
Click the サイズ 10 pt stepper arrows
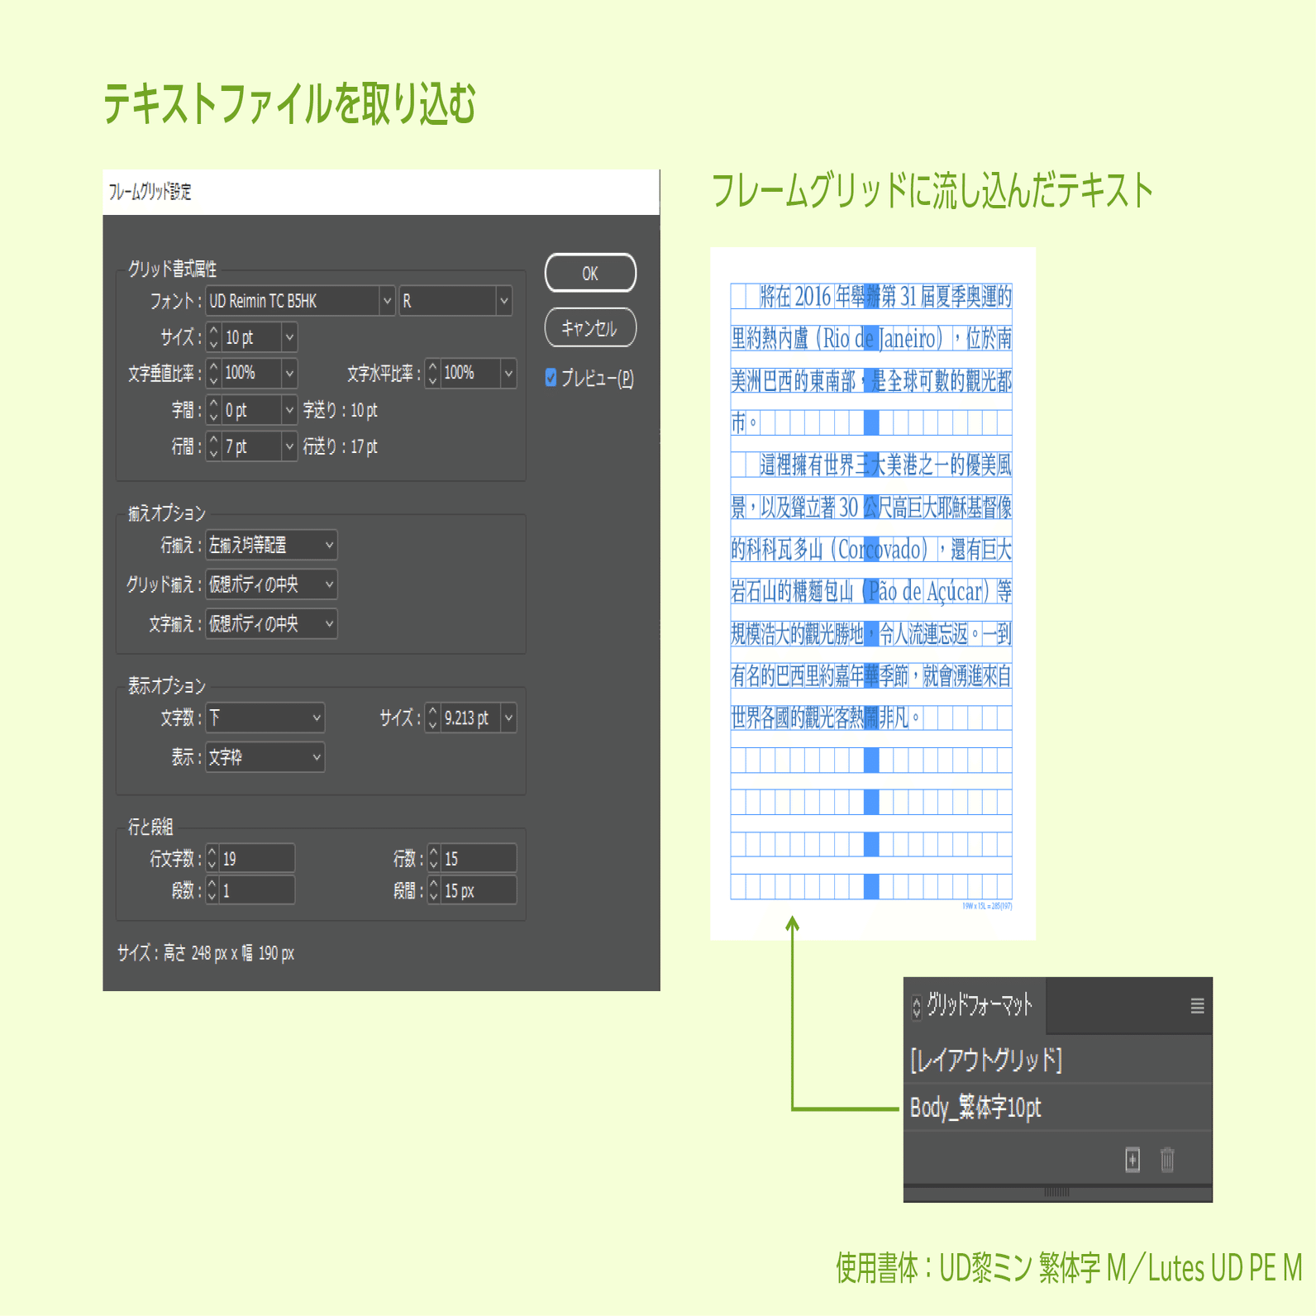coord(213,337)
